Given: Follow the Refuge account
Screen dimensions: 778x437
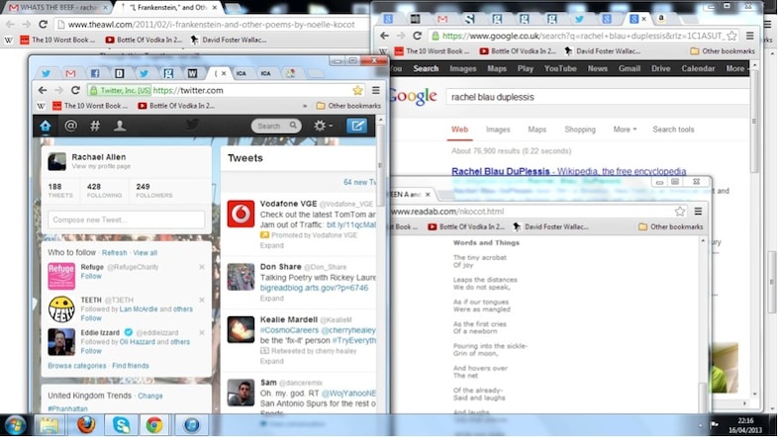Looking at the screenshot, I should click(x=91, y=276).
